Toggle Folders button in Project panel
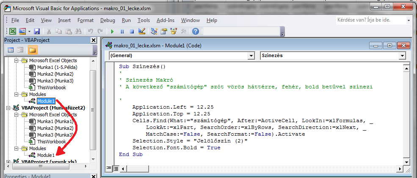Image resolution: width=417 pixels, height=178 pixels. 33,50
